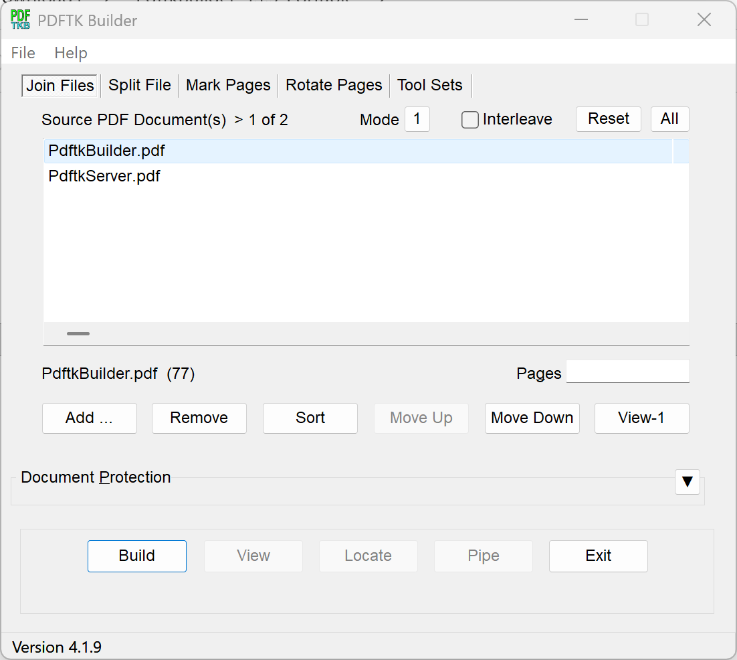This screenshot has height=660, width=737.
Task: Select PdftkServer.pdf in the source list
Action: coord(104,177)
